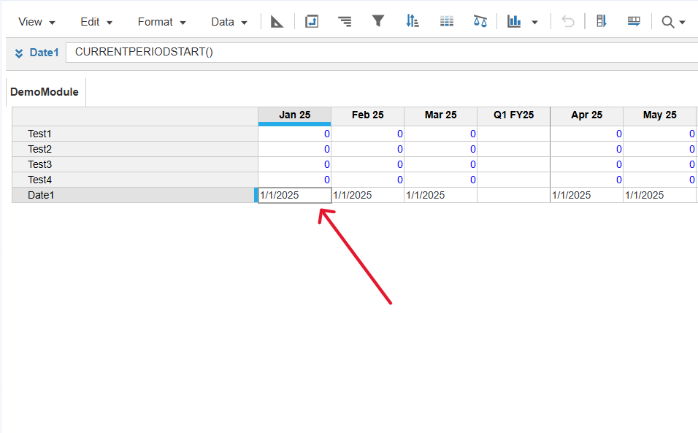Click the conditional formatting scales icon
Viewport: 698px width, 433px height.
click(480, 20)
